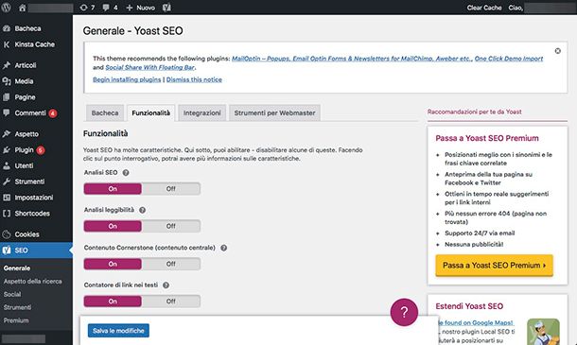The width and height of the screenshot is (577, 345).
Task: Open One Click Demo Import link
Action: tap(509, 59)
